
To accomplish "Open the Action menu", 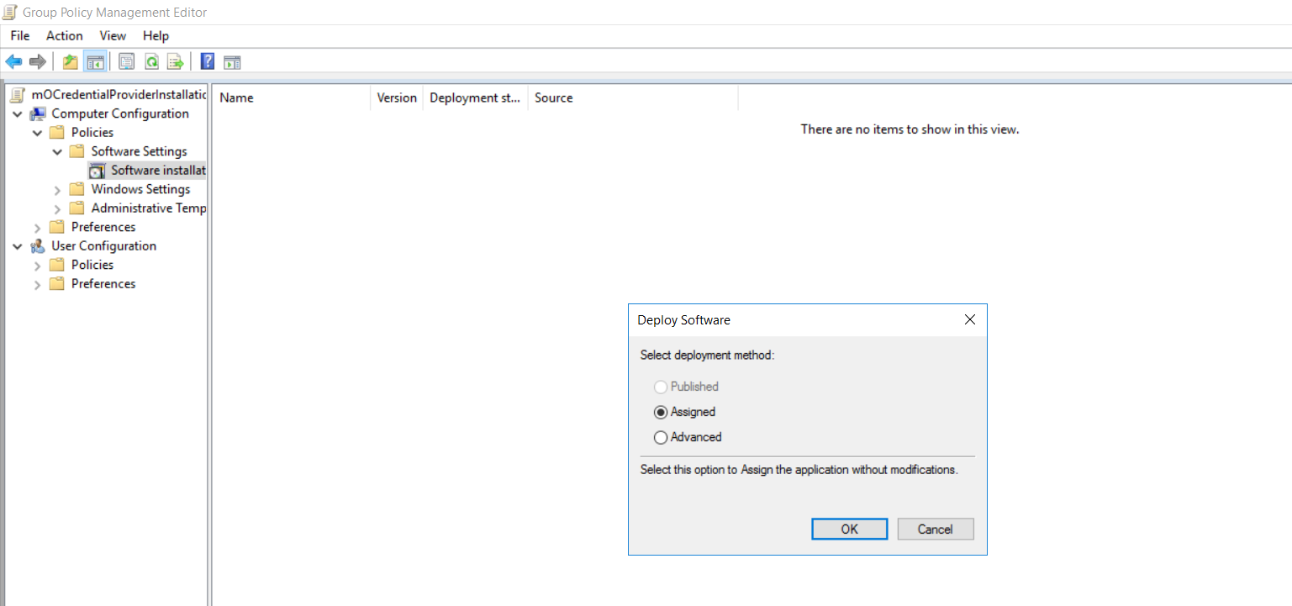I will [65, 35].
